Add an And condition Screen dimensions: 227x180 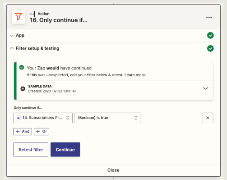pyautogui.click(x=23, y=132)
